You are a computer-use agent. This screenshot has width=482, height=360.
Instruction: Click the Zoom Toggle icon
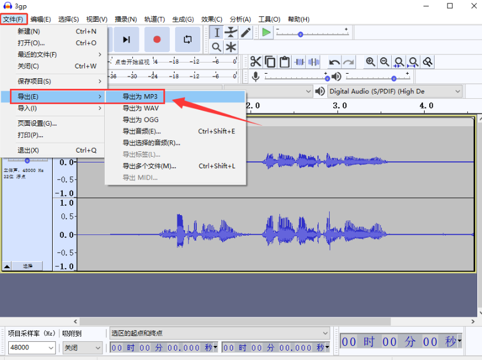point(428,62)
